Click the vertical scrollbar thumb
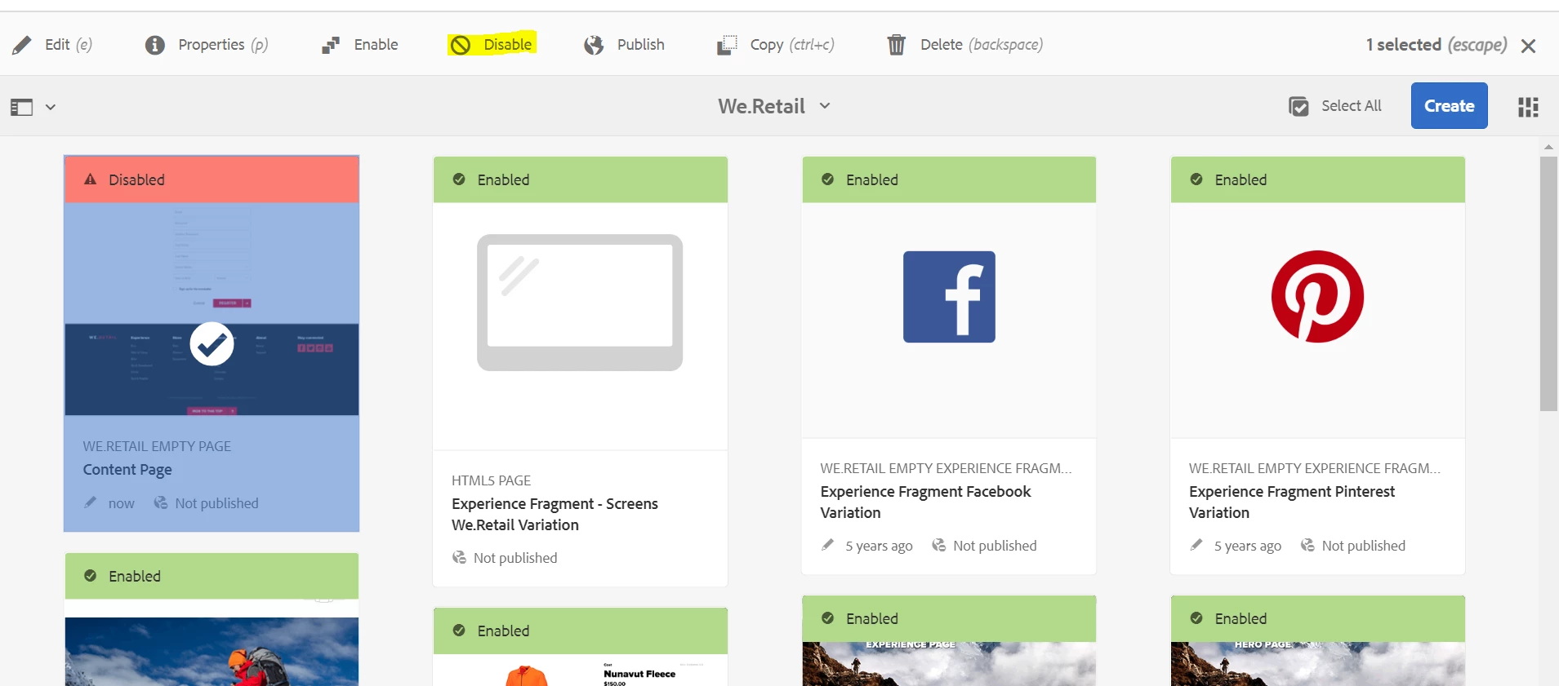Viewport: 1559px width, 686px height. click(x=1548, y=284)
